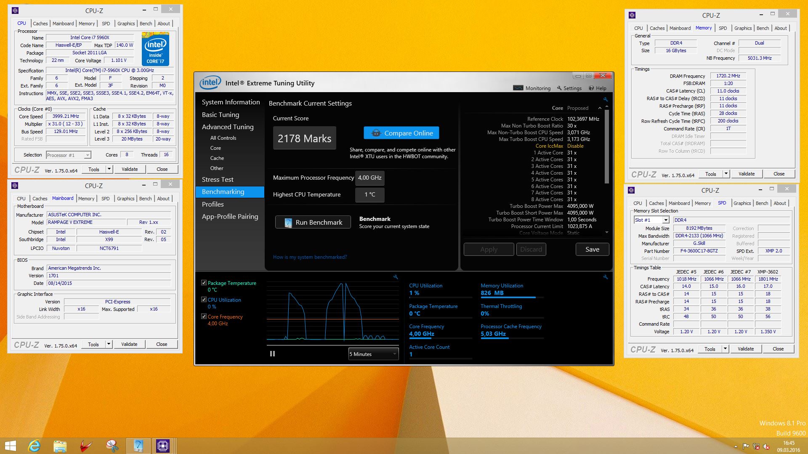Viewport: 808px width, 454px height.
Task: Click Save button in XTU
Action: pyautogui.click(x=592, y=249)
